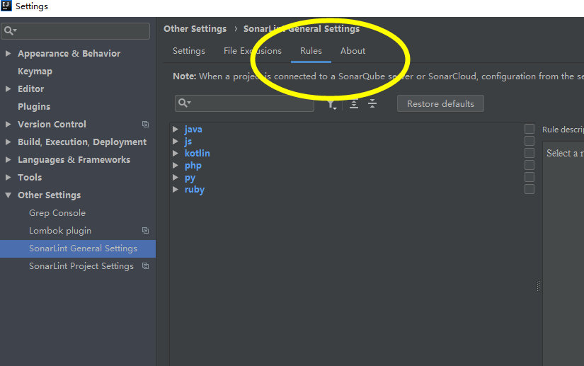Select the Rules tab
Viewport: 584px width, 366px height.
(x=311, y=51)
